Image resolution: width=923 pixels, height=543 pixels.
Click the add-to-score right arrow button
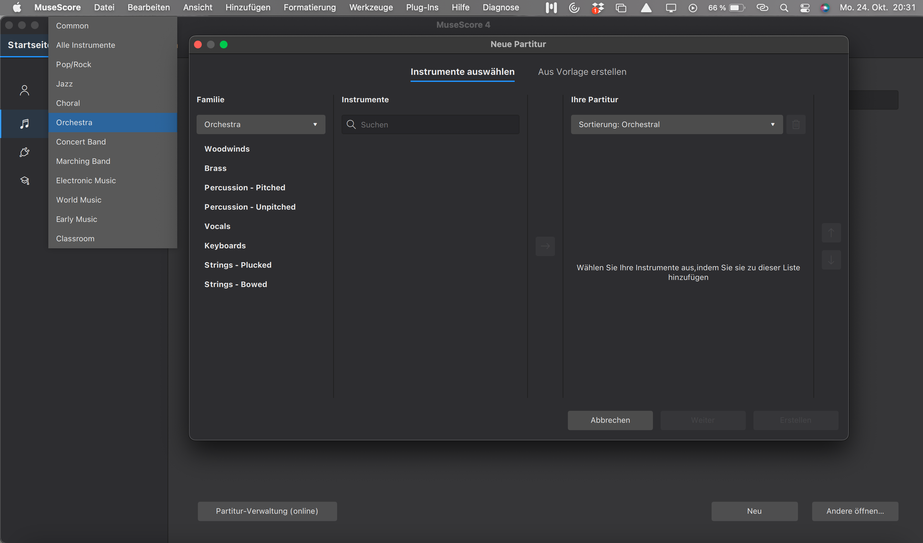[x=545, y=246]
